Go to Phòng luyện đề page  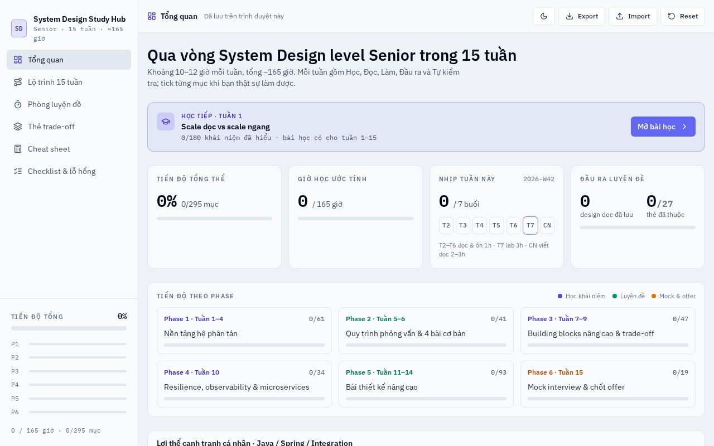tap(69, 104)
